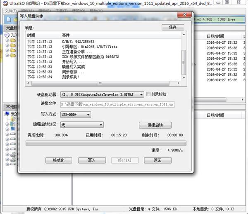The image size is (248, 214).
Task: Select the My Computer icon in local tree
Action: 7,113
